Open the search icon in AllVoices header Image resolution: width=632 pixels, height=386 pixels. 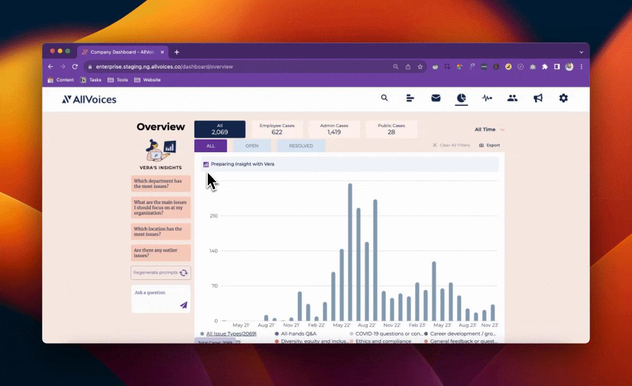(385, 98)
